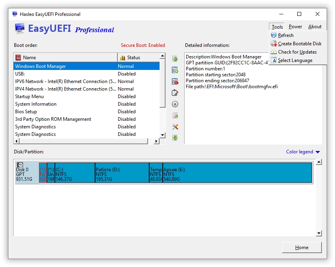Open the tools wrench-screwdriver icon

click(x=175, y=127)
